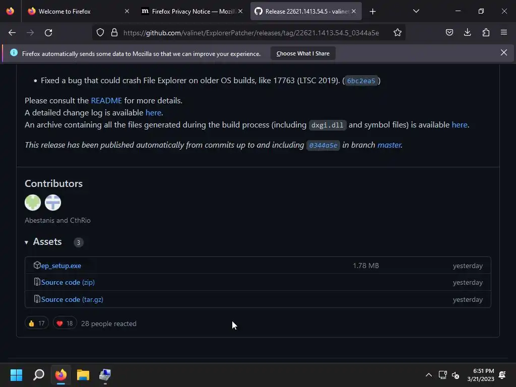Show hidden system tray icons

click(428, 375)
